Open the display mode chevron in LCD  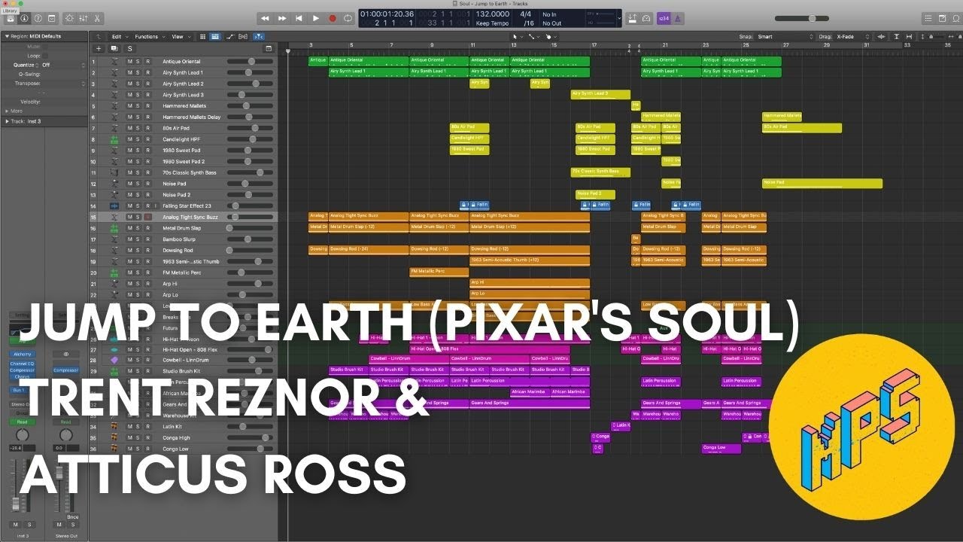click(619, 18)
